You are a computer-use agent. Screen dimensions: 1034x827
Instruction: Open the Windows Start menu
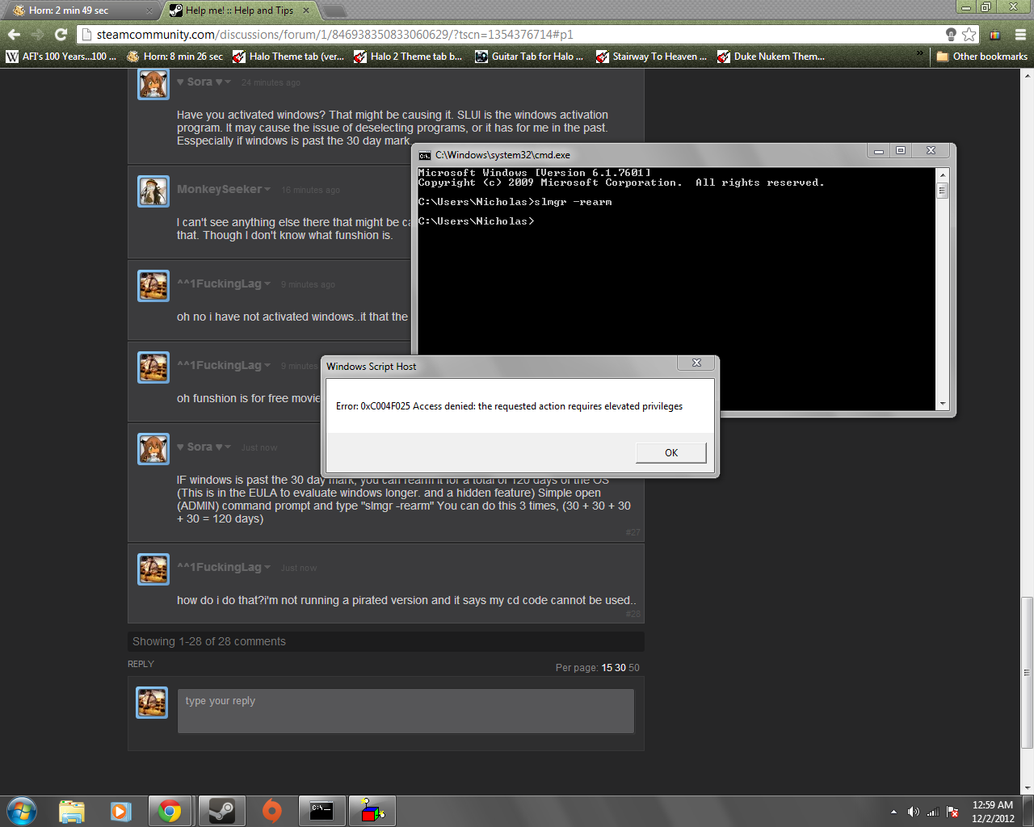[x=22, y=811]
